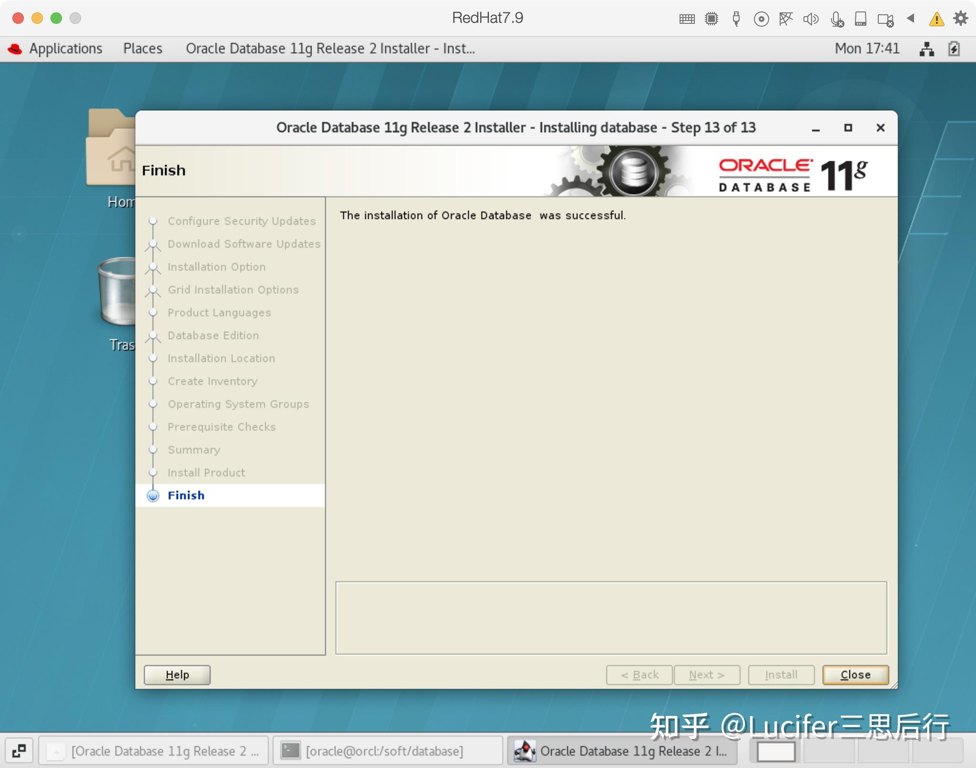Click the optical disc drive icon
This screenshot has height=768, width=976.
click(762, 18)
